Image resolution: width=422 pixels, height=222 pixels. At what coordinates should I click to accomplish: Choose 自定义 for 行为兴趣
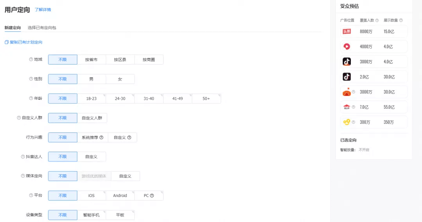[122, 138]
